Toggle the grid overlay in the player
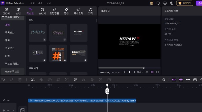Screen dimensions: 202x112 click(x=152, y=72)
